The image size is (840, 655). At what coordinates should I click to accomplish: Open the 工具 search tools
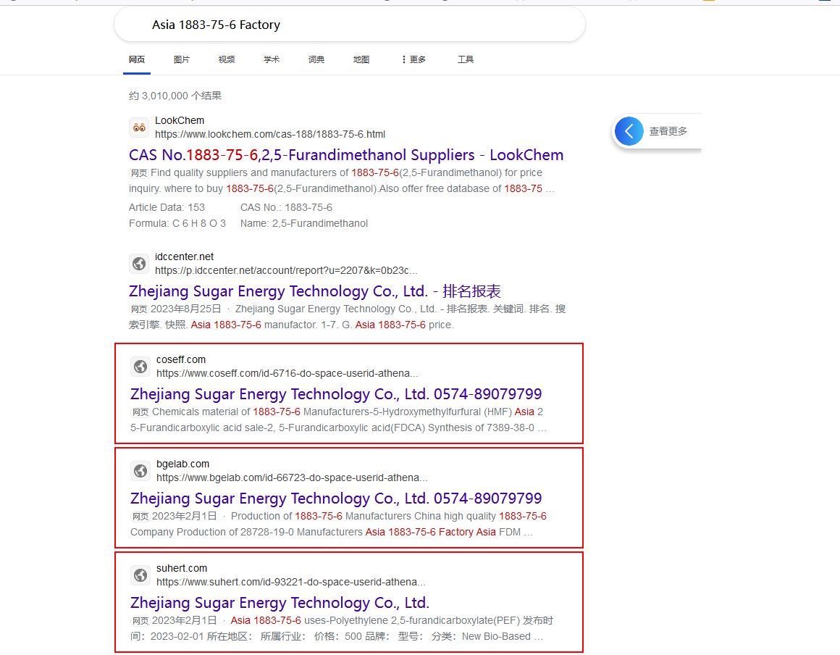pyautogui.click(x=466, y=59)
